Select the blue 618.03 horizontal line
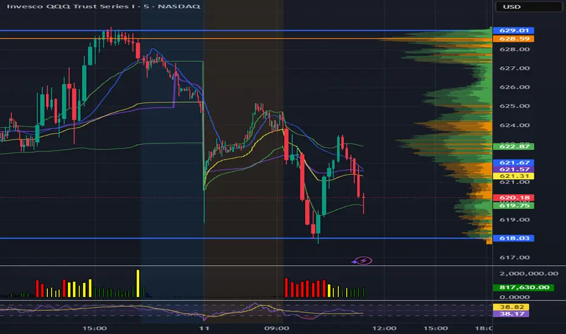566x334 pixels. pos(245,238)
